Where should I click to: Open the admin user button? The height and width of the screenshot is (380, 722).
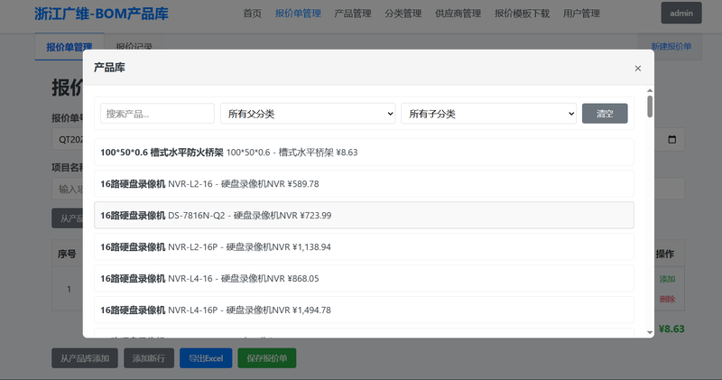680,14
